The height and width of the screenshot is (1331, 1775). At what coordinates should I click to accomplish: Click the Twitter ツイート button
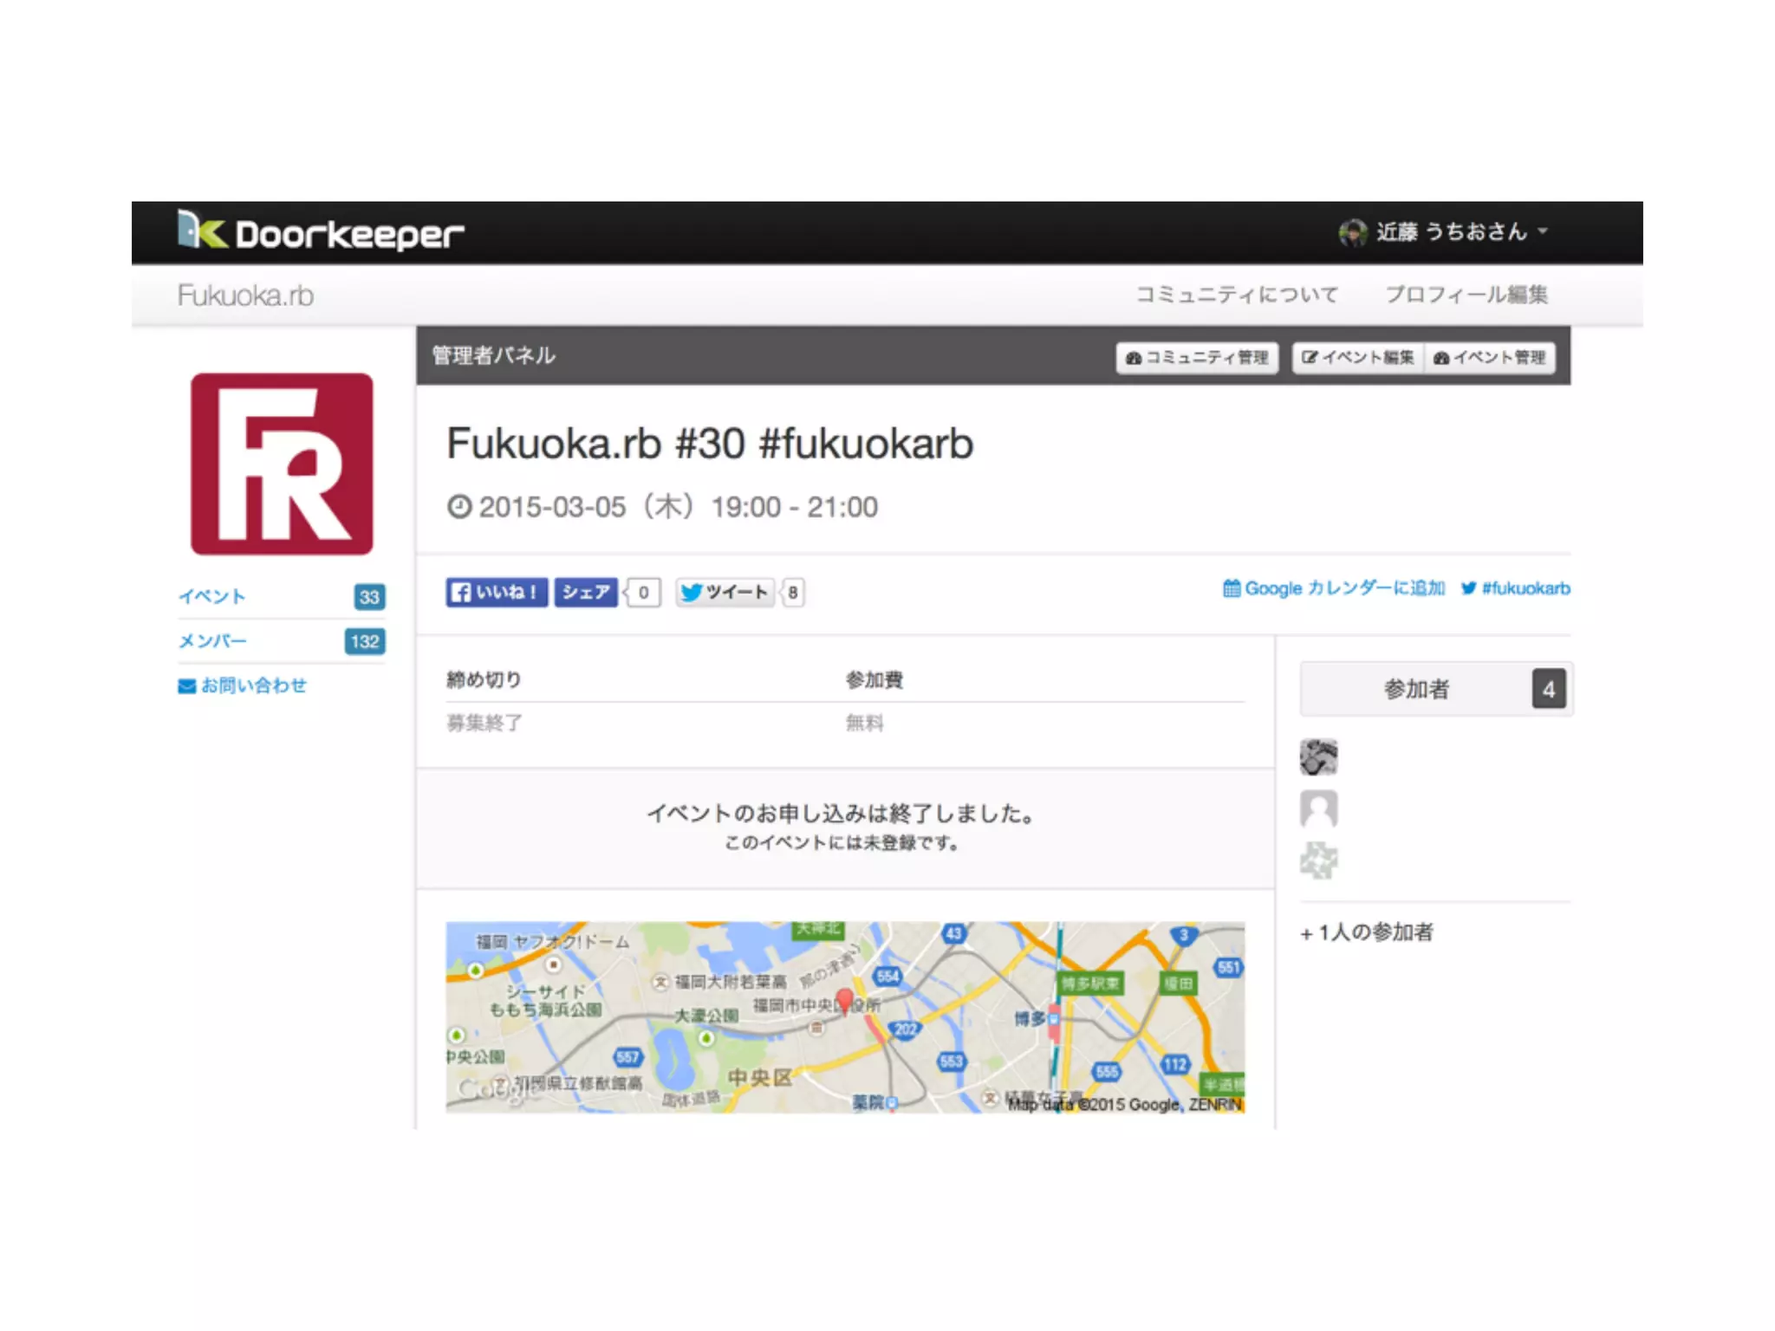point(725,593)
